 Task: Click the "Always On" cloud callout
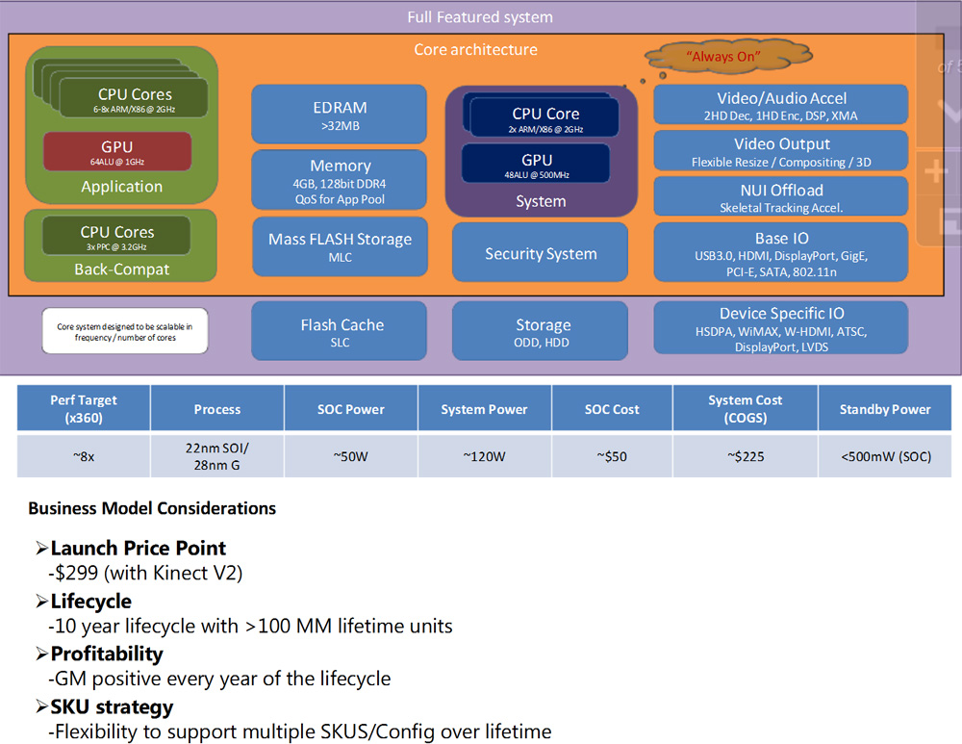728,57
